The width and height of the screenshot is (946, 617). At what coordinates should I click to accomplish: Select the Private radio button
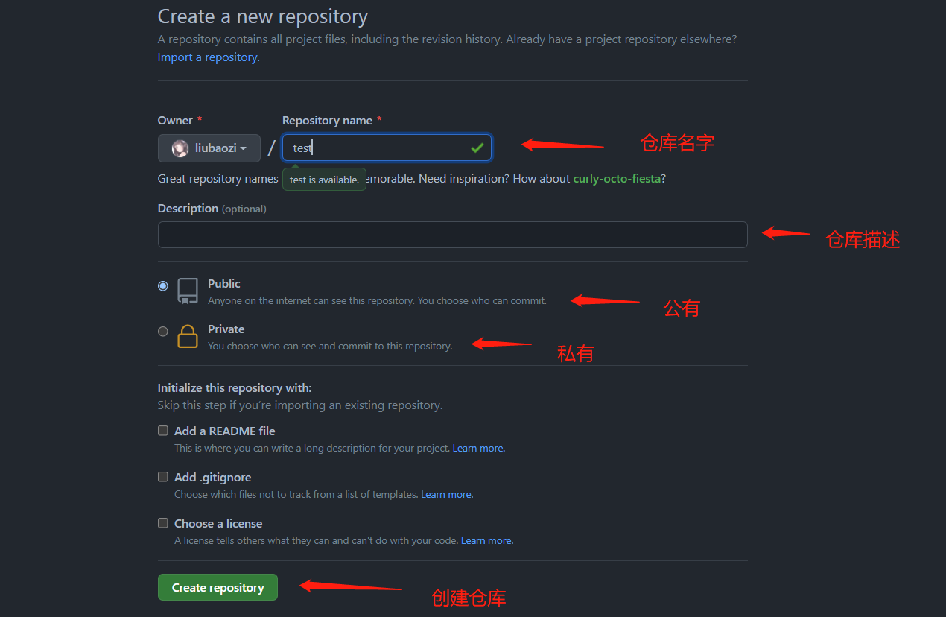(163, 332)
